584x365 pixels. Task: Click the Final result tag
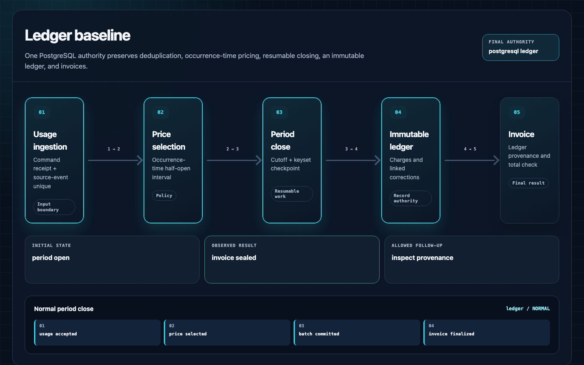point(528,183)
